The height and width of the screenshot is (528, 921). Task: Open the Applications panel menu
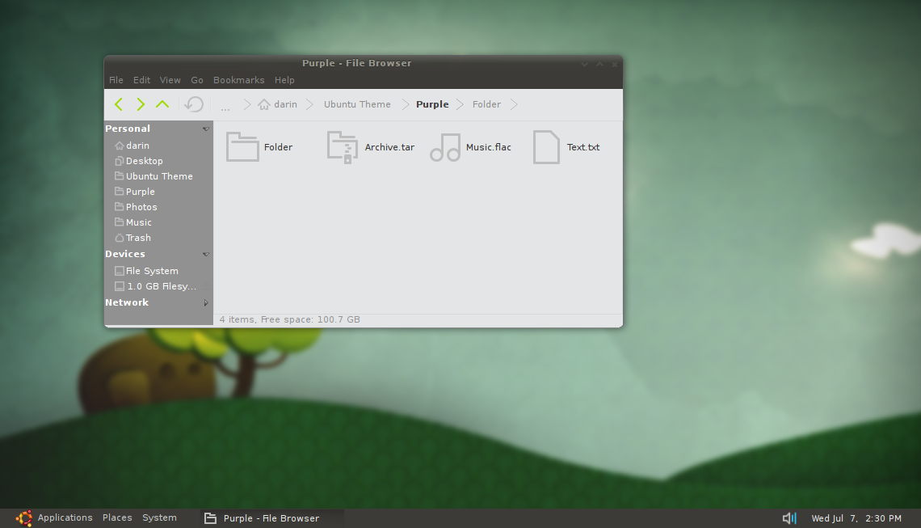pos(65,517)
